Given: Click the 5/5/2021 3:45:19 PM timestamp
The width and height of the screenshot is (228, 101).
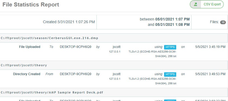Looking at the screenshot, I should [210, 47].
